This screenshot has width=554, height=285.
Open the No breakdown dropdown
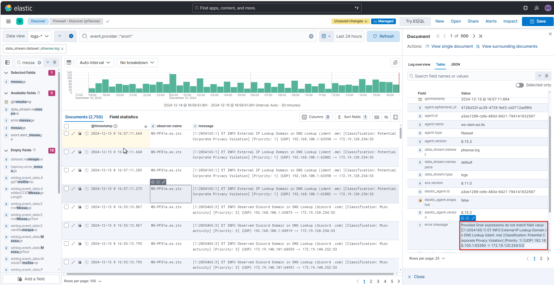pos(137,62)
